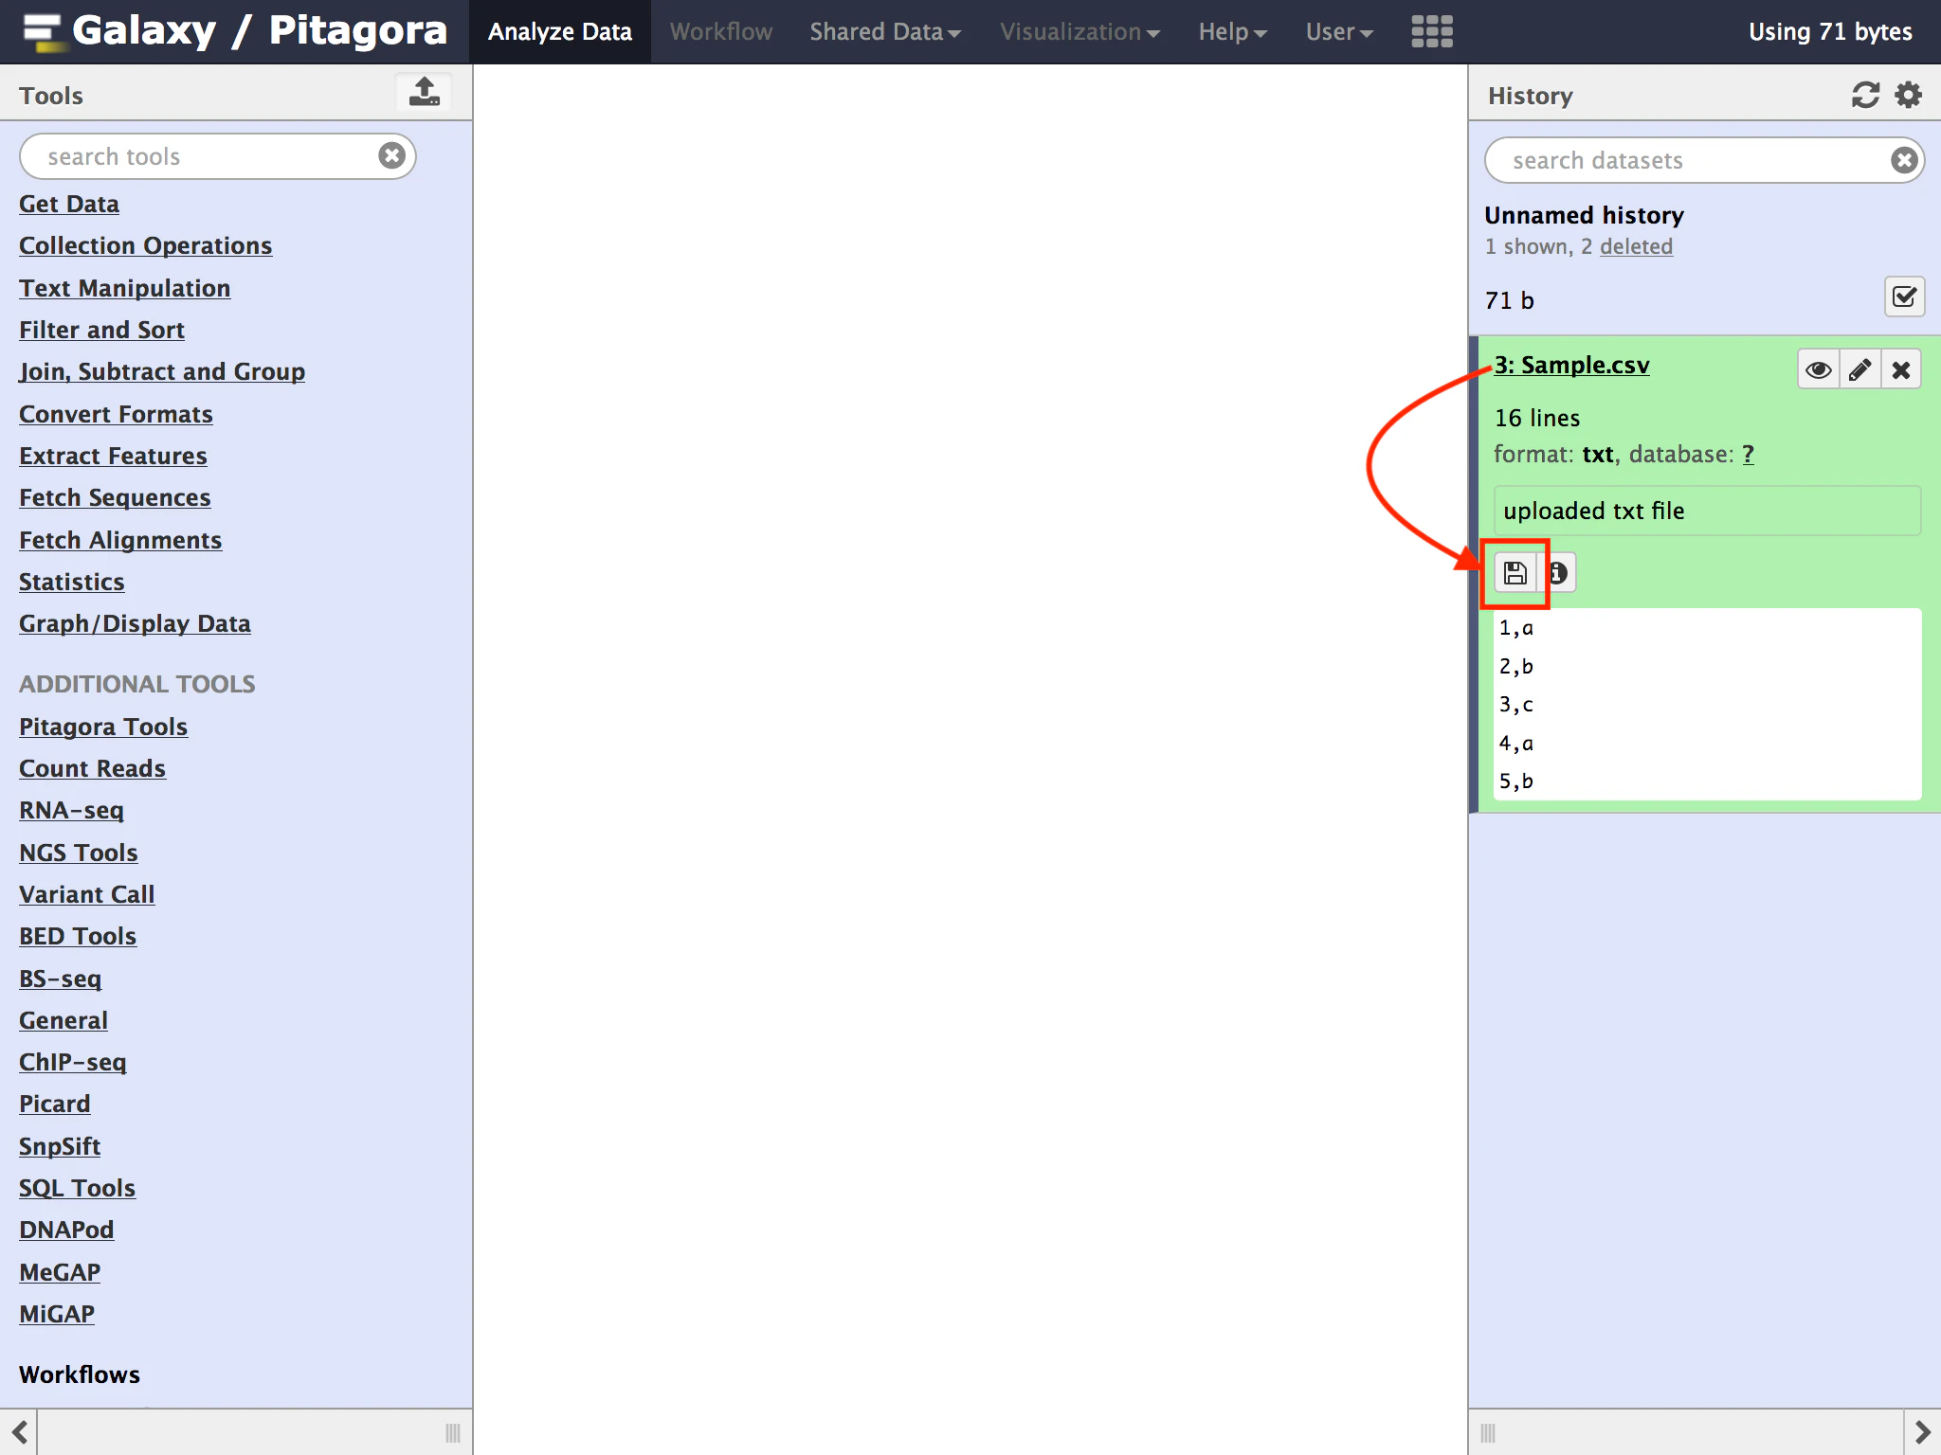Screen dimensions: 1941x1455
Task: Expand Join, Subtract and Group section
Action: [162, 371]
